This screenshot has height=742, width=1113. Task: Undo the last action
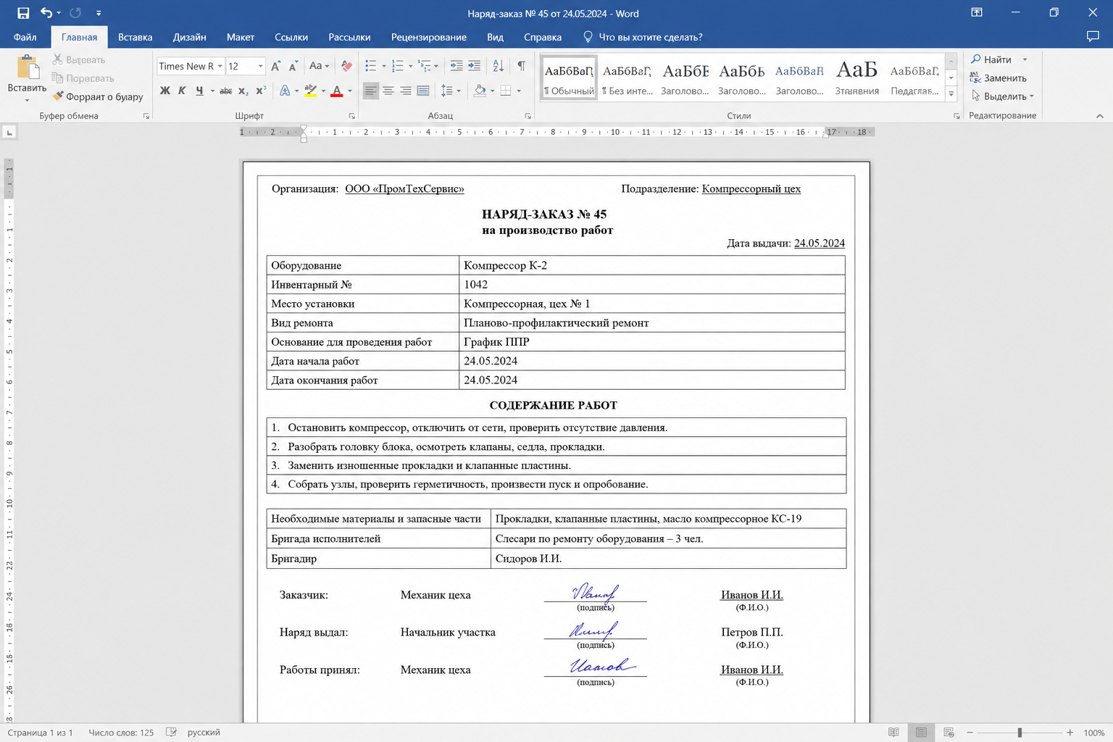pyautogui.click(x=46, y=13)
